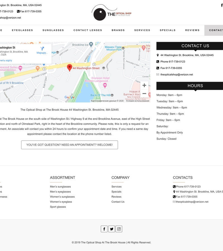The image size is (223, 251).
Task: Open the Instagram icon link in footer
Action: click(119, 229)
